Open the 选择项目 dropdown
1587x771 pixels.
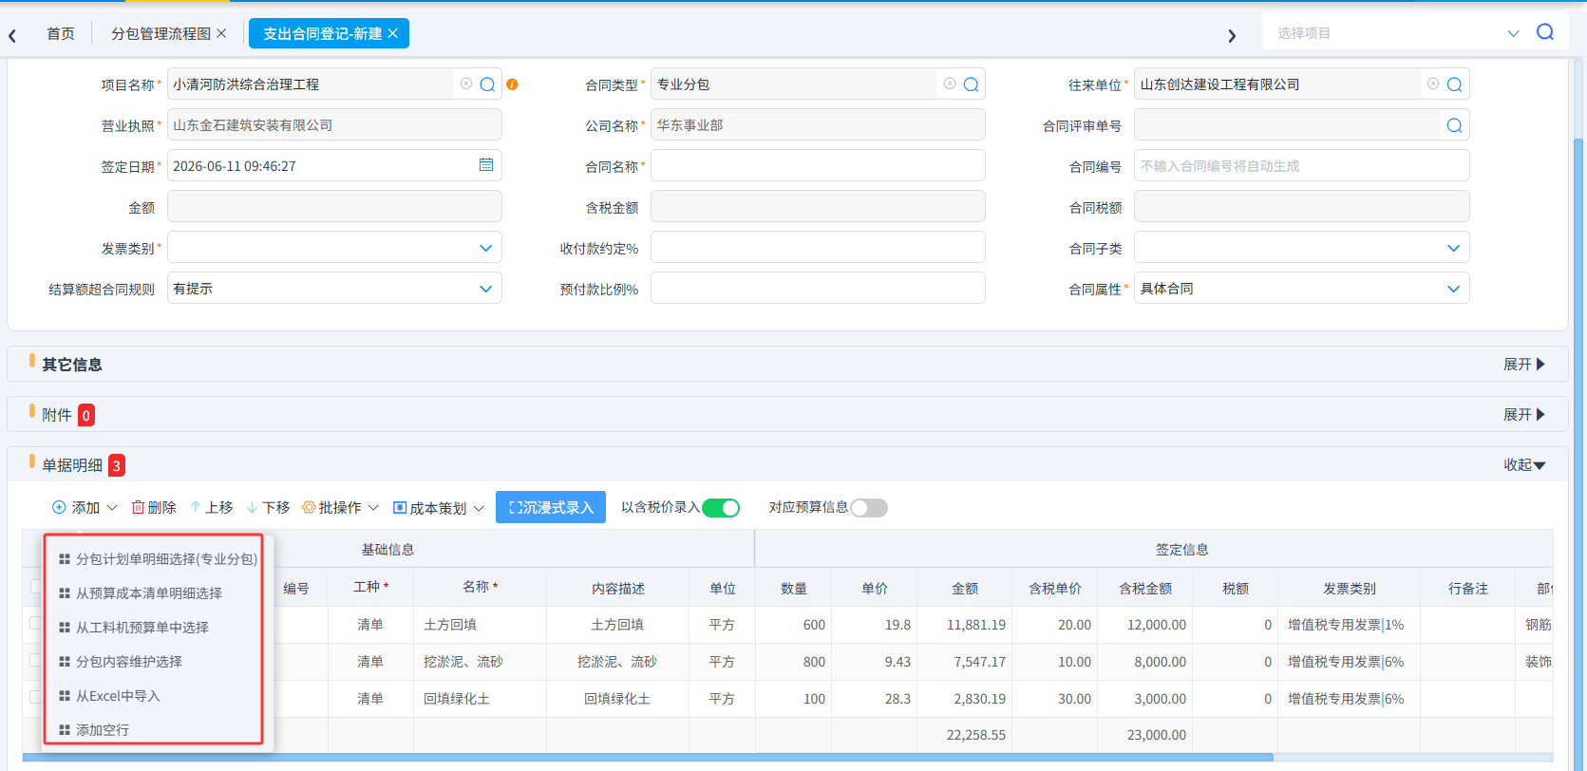pos(1514,33)
